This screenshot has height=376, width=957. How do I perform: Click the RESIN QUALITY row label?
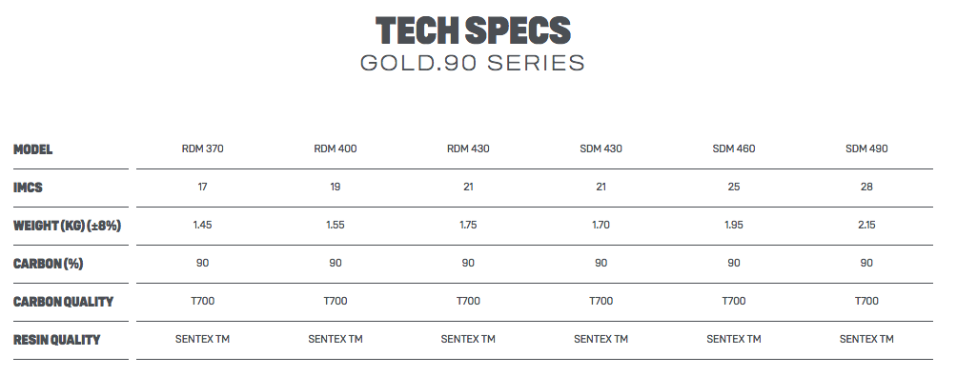(x=57, y=340)
